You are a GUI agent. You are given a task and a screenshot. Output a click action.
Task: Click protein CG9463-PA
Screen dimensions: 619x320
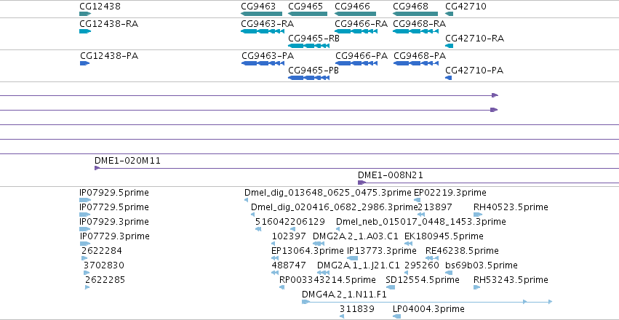coord(268,57)
